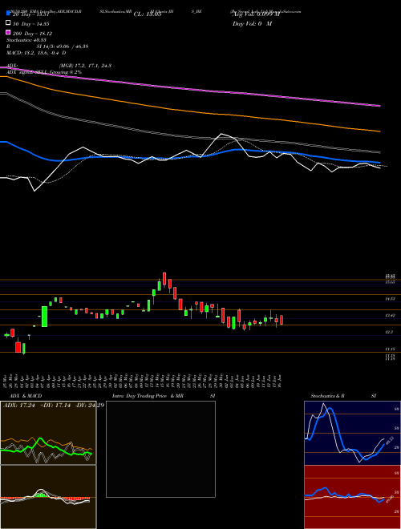Click the RSI 14/3: 49.06 / 46.38 text
This screenshot has height=529, width=401.
pyautogui.click(x=47, y=46)
